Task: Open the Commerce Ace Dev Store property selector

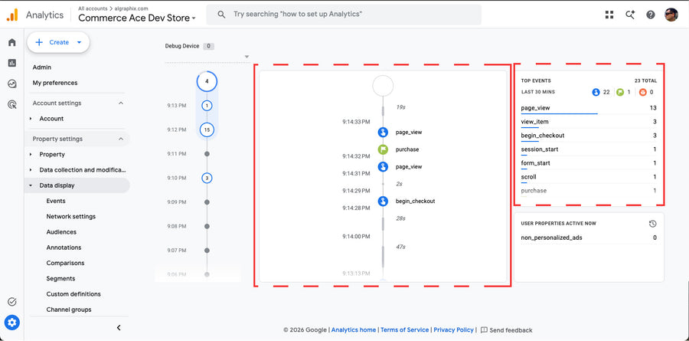Action: (137, 18)
